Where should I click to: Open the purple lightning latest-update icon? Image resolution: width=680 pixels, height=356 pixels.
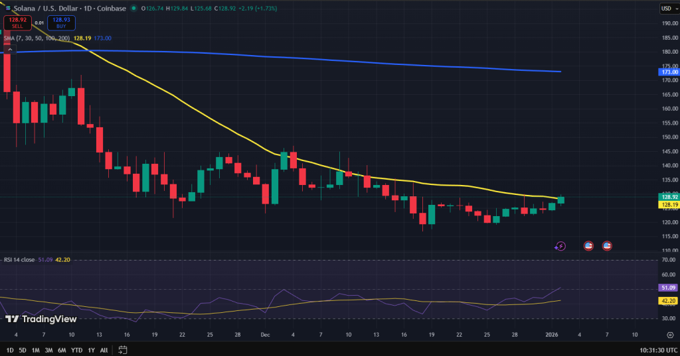click(x=560, y=246)
